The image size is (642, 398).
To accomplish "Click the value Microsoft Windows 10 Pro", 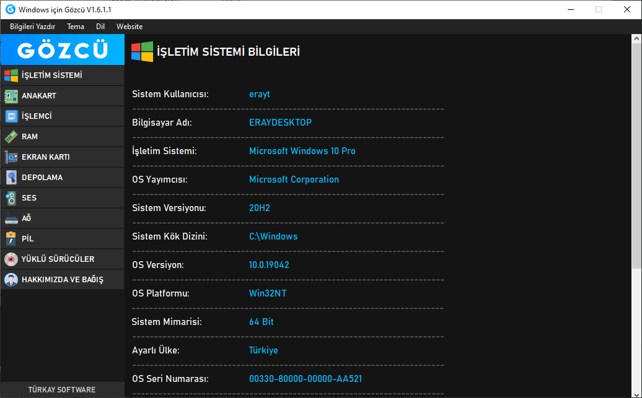I will coord(302,151).
